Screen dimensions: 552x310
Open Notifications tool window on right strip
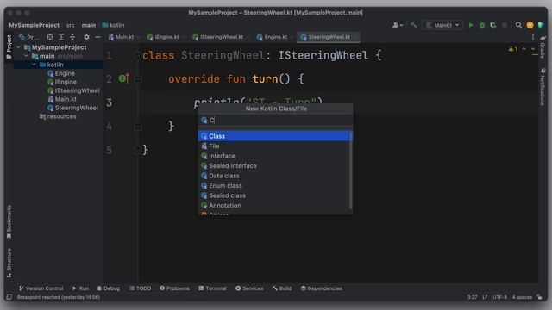[543, 87]
